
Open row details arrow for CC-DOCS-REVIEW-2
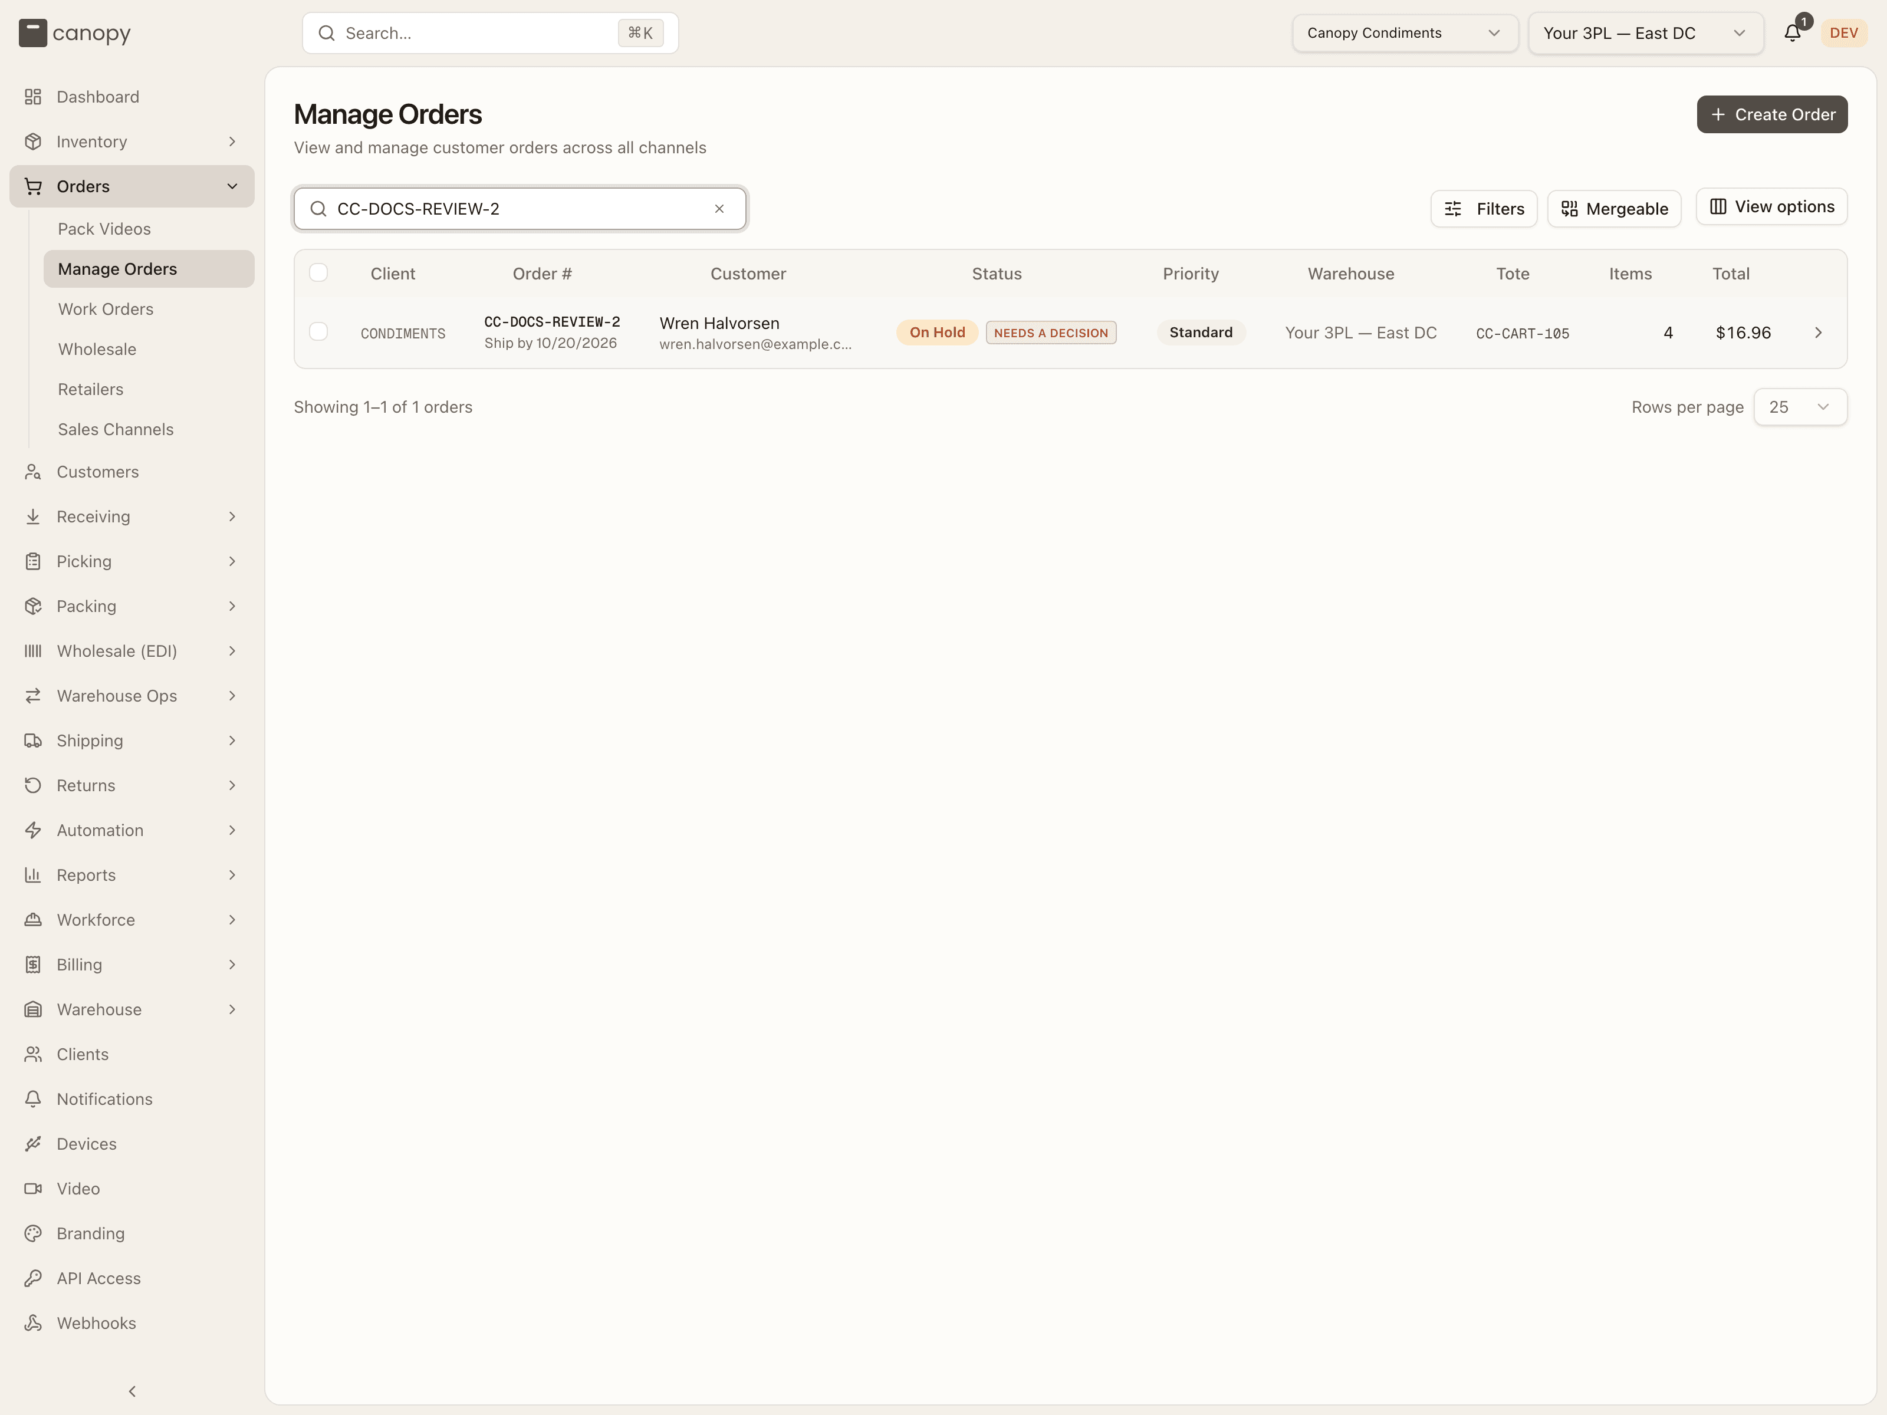[1818, 333]
